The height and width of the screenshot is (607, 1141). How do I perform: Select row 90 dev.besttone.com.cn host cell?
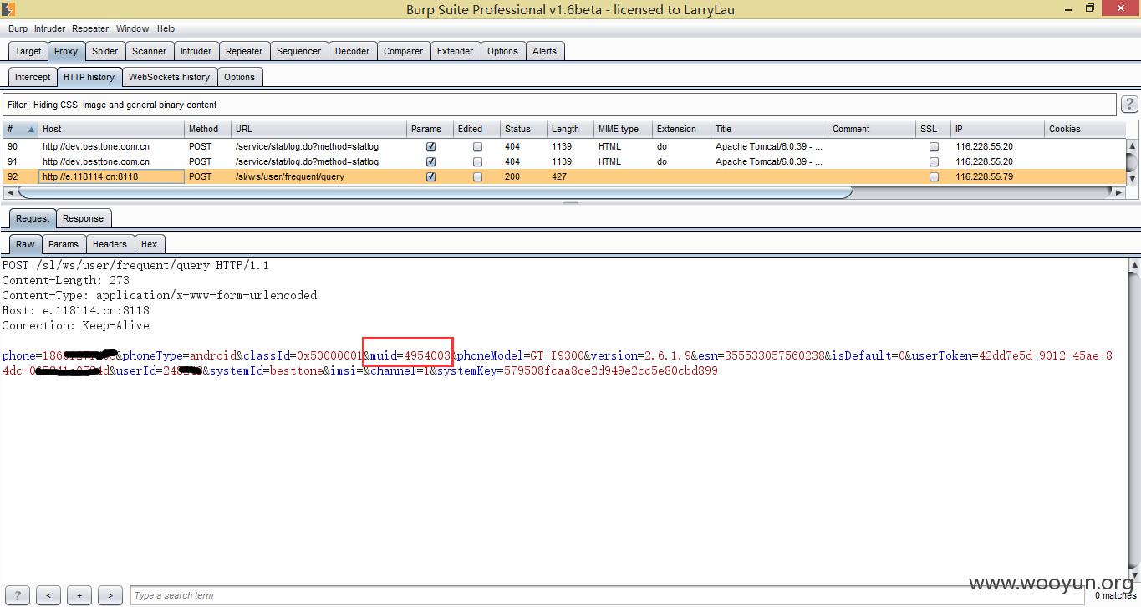click(111, 146)
